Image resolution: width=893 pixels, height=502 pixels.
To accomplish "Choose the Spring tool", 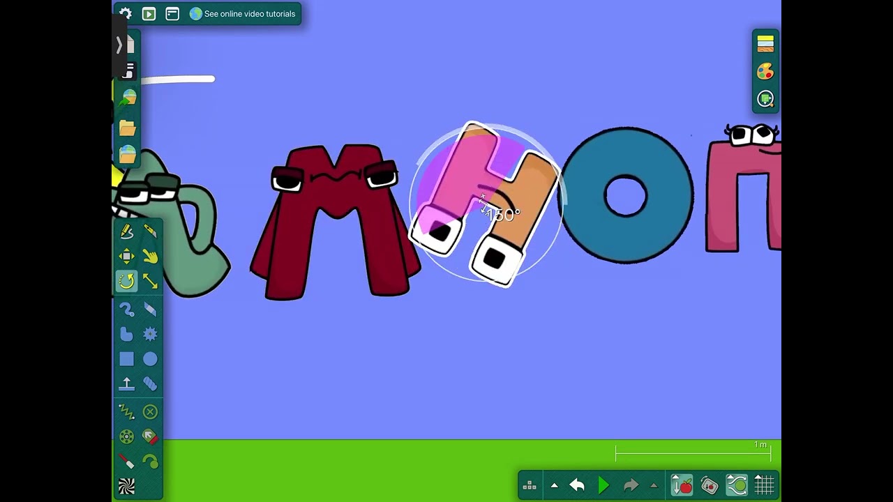I will point(126,412).
